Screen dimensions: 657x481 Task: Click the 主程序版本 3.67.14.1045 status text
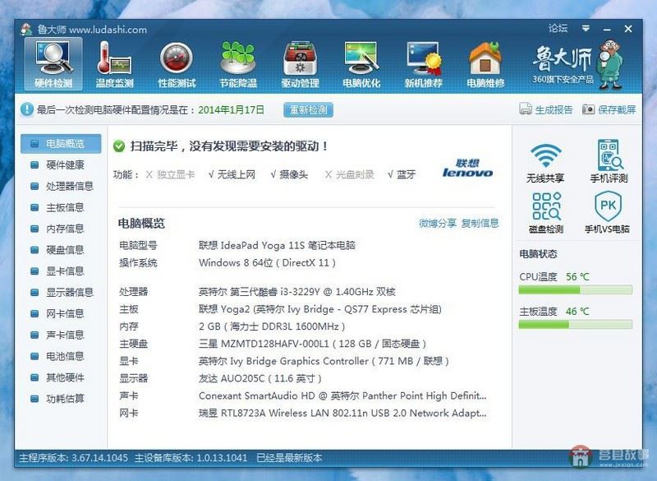coord(73,458)
